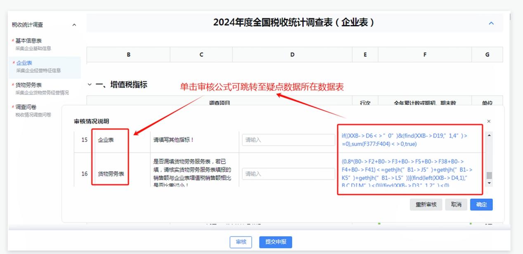523x254 pixels.
Task: Collapse the 2024年度全国税收统计调查表 panel chevron
Action: (491, 23)
